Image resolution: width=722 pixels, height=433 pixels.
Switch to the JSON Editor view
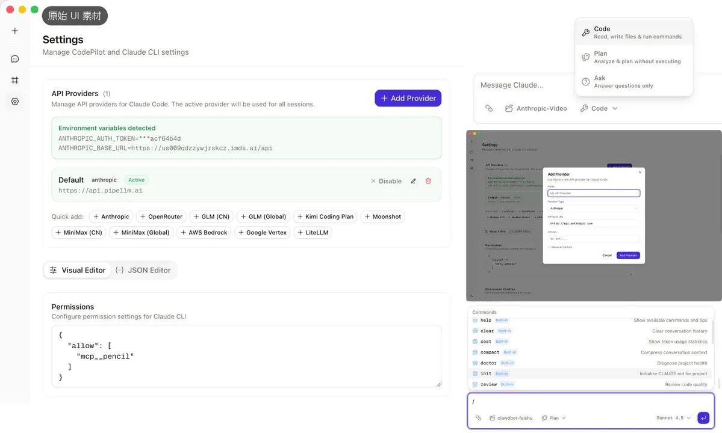tap(143, 270)
